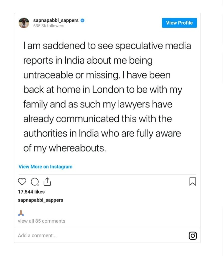Open the 17,544 likes list
This screenshot has height=256, width=223.
coord(31,192)
